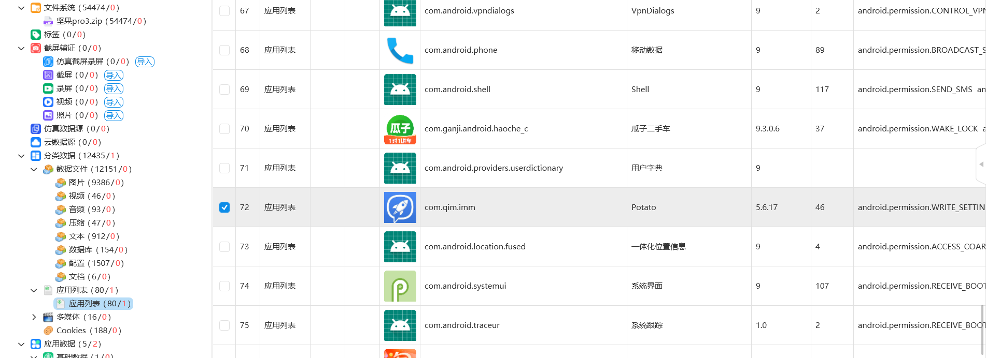Click the green 标签 tag icon

[36, 35]
